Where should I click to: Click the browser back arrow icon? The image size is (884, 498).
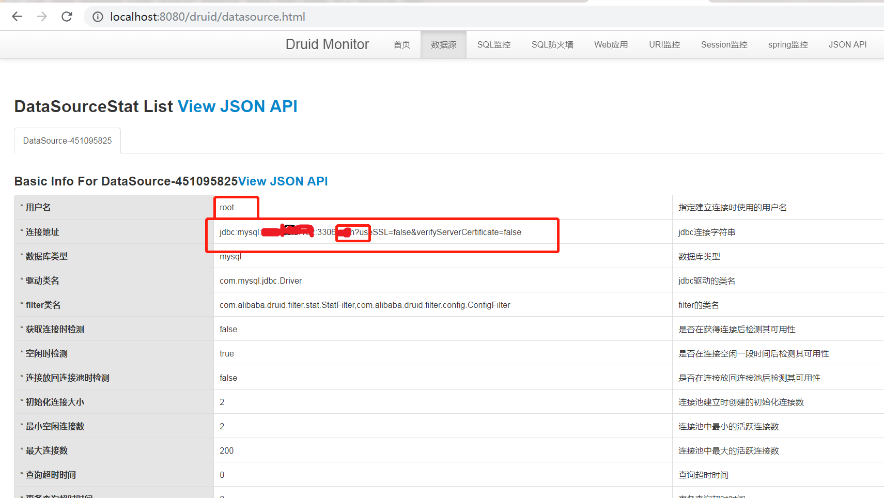pos(17,17)
